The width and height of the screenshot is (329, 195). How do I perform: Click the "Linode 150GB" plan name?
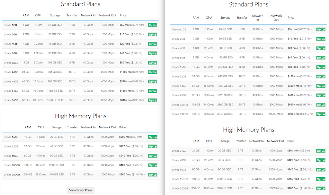point(180,179)
